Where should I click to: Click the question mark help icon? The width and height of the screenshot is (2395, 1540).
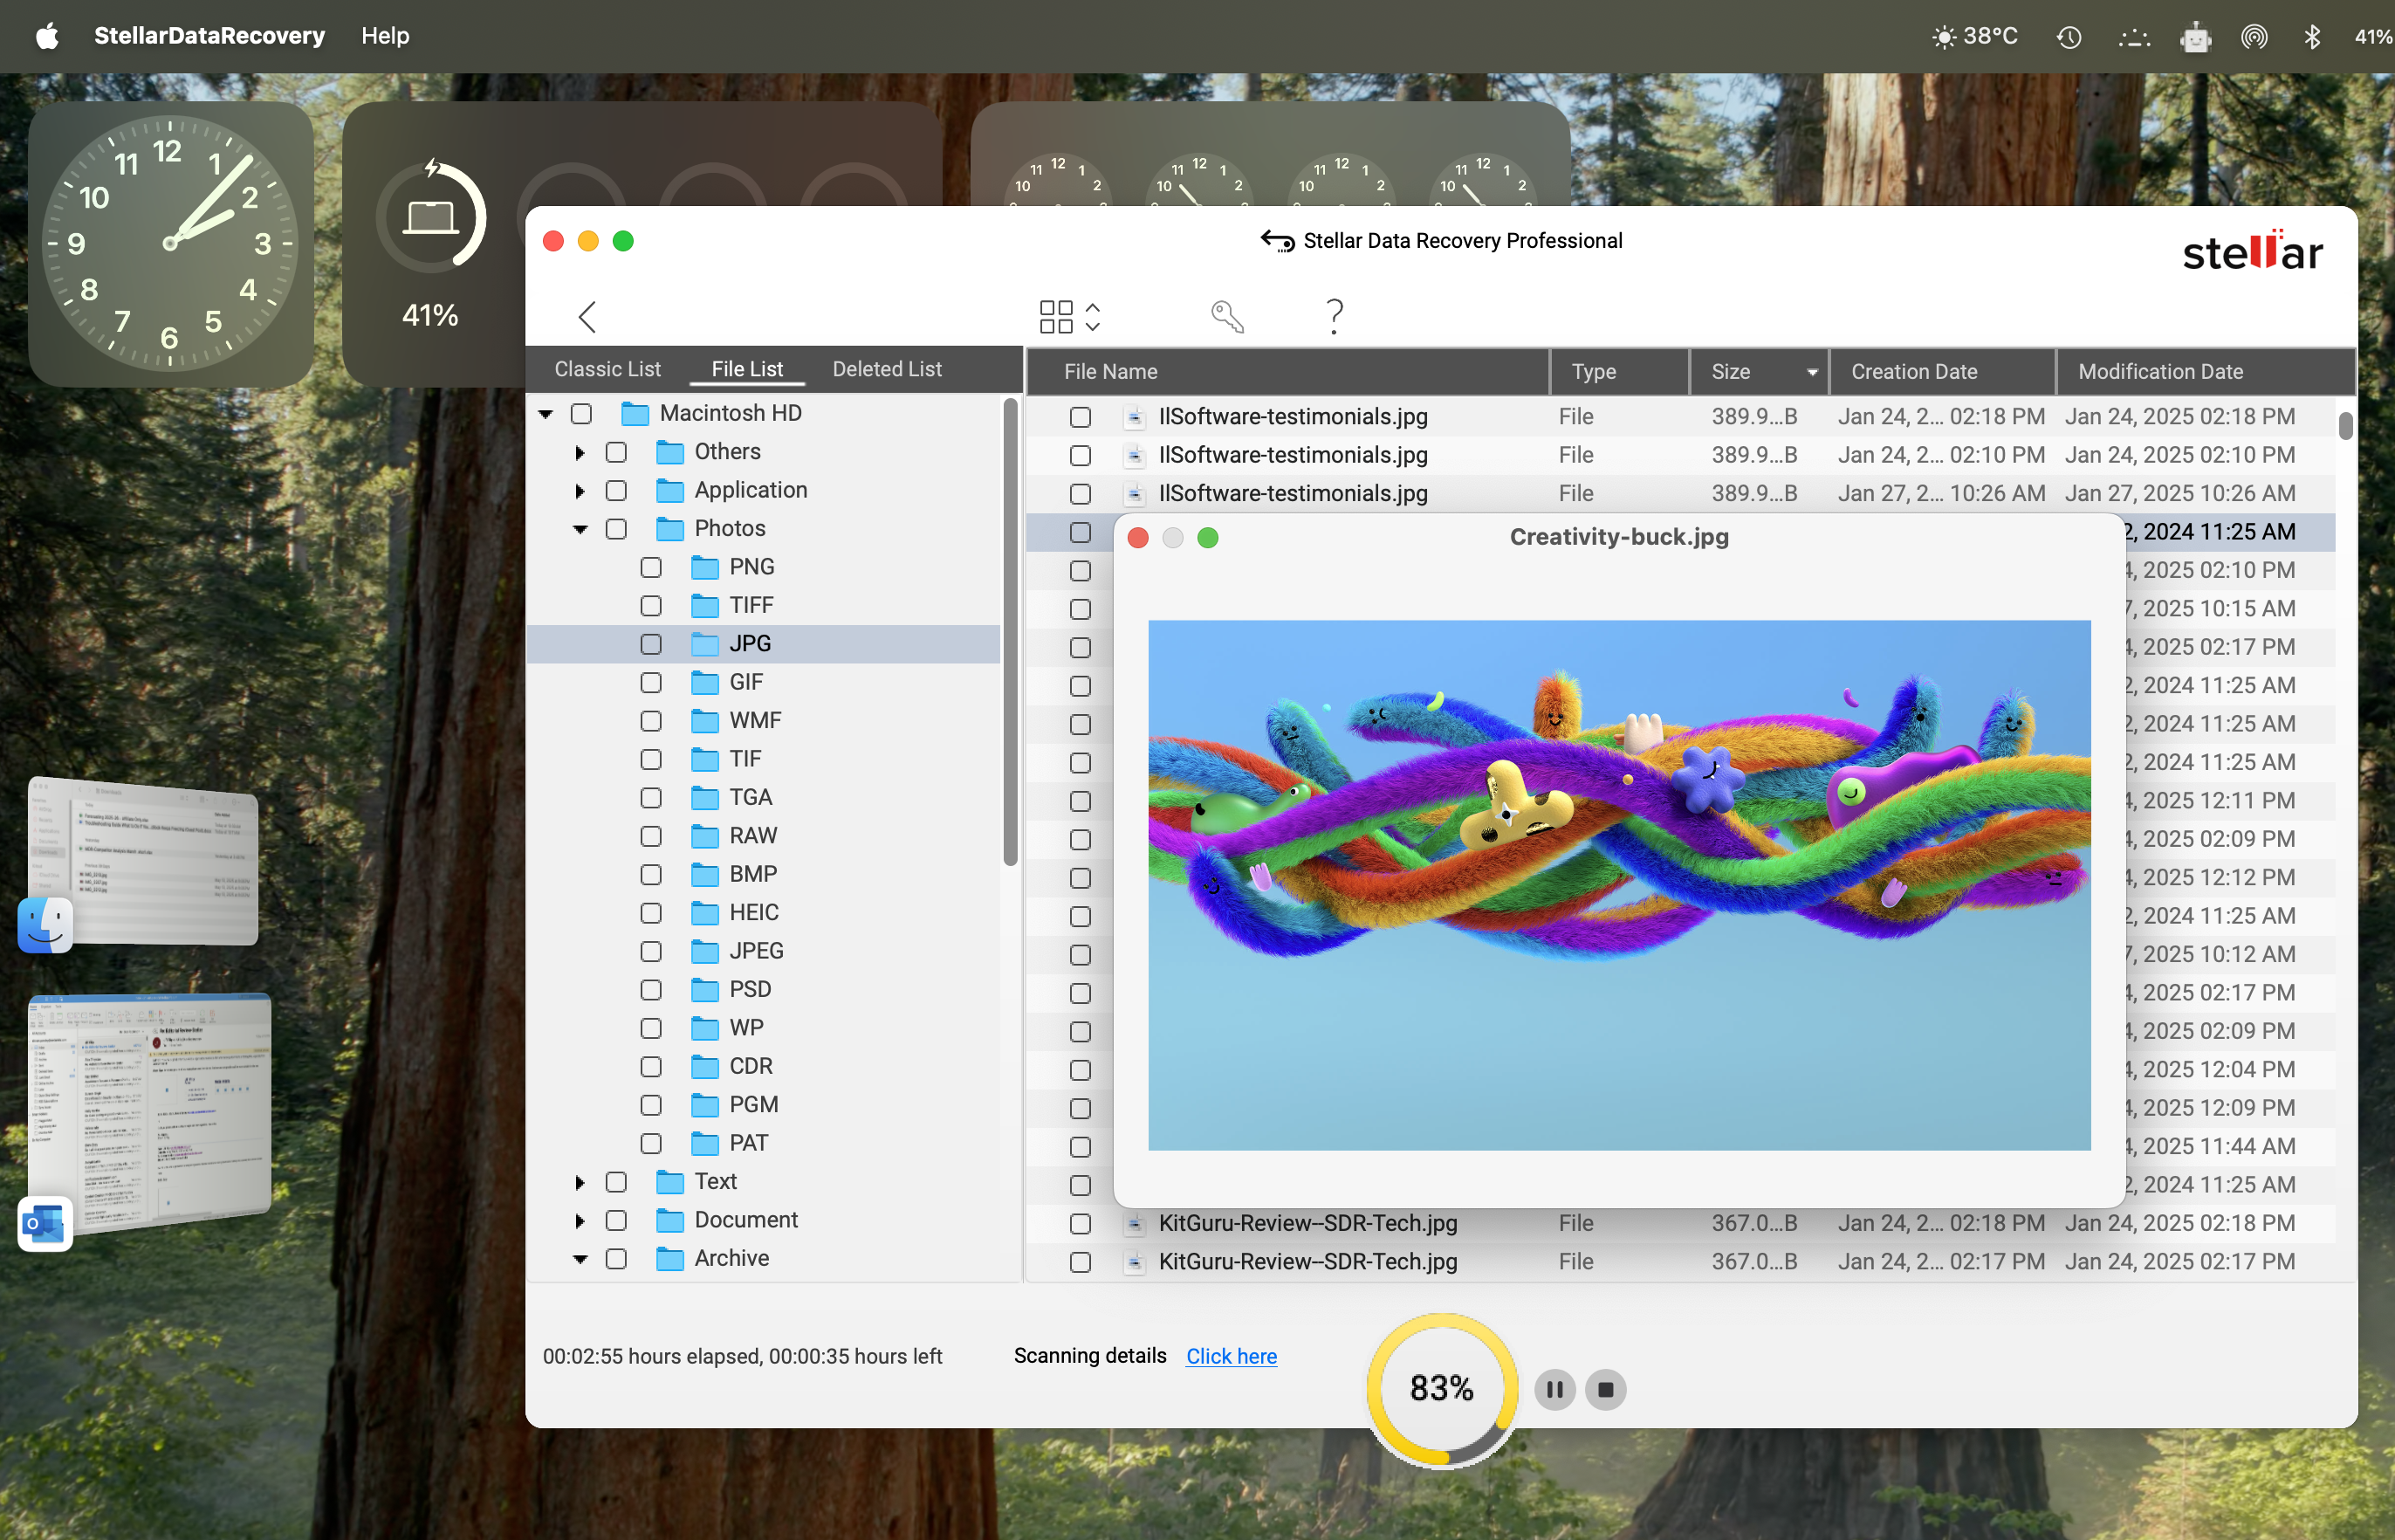tap(1334, 316)
